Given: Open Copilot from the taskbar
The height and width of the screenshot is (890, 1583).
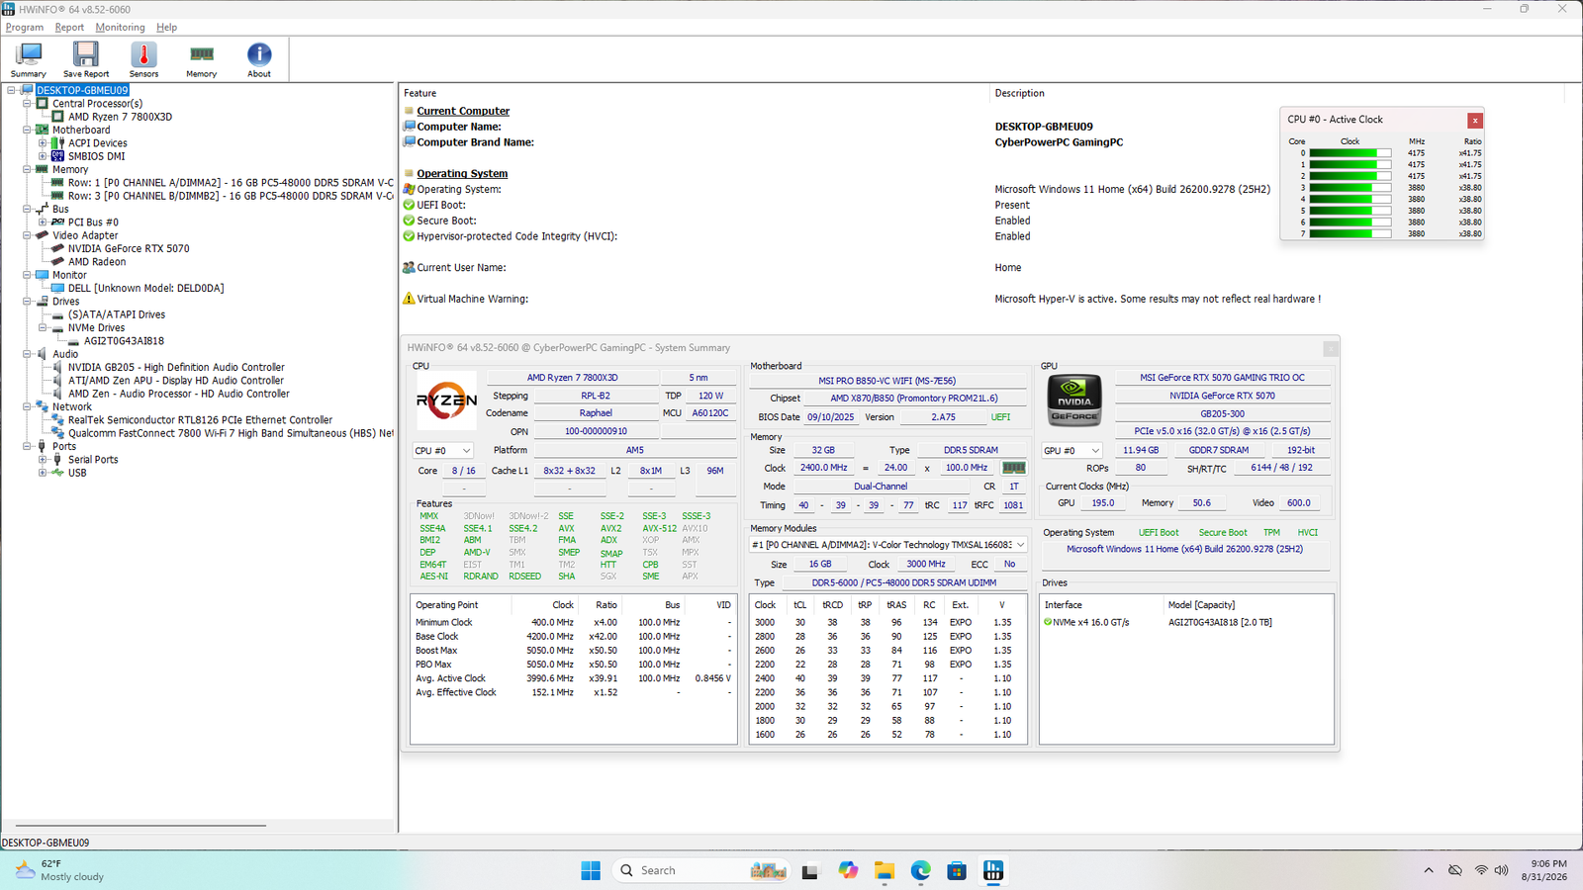Looking at the screenshot, I should point(848,870).
